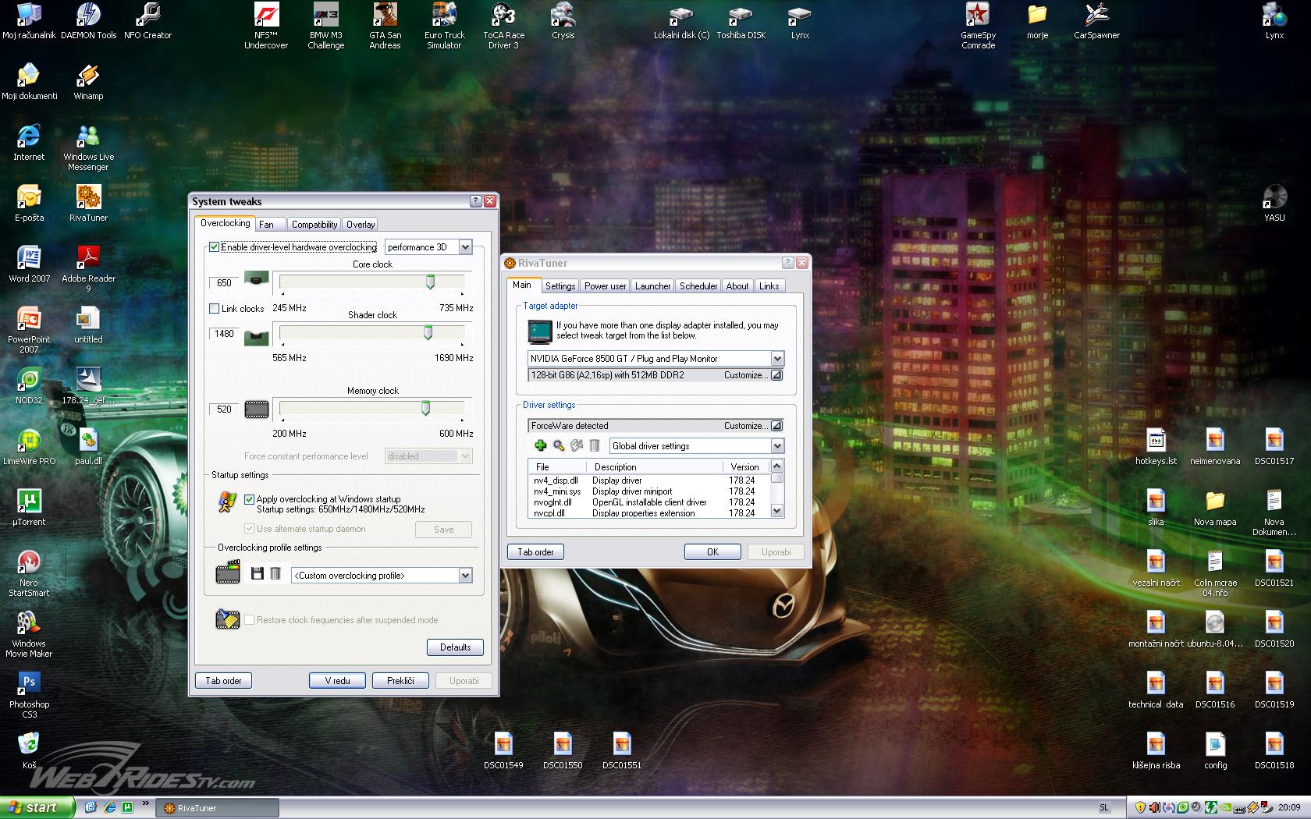
Task: Click the SL language indicator in taskbar
Action: point(1103,808)
